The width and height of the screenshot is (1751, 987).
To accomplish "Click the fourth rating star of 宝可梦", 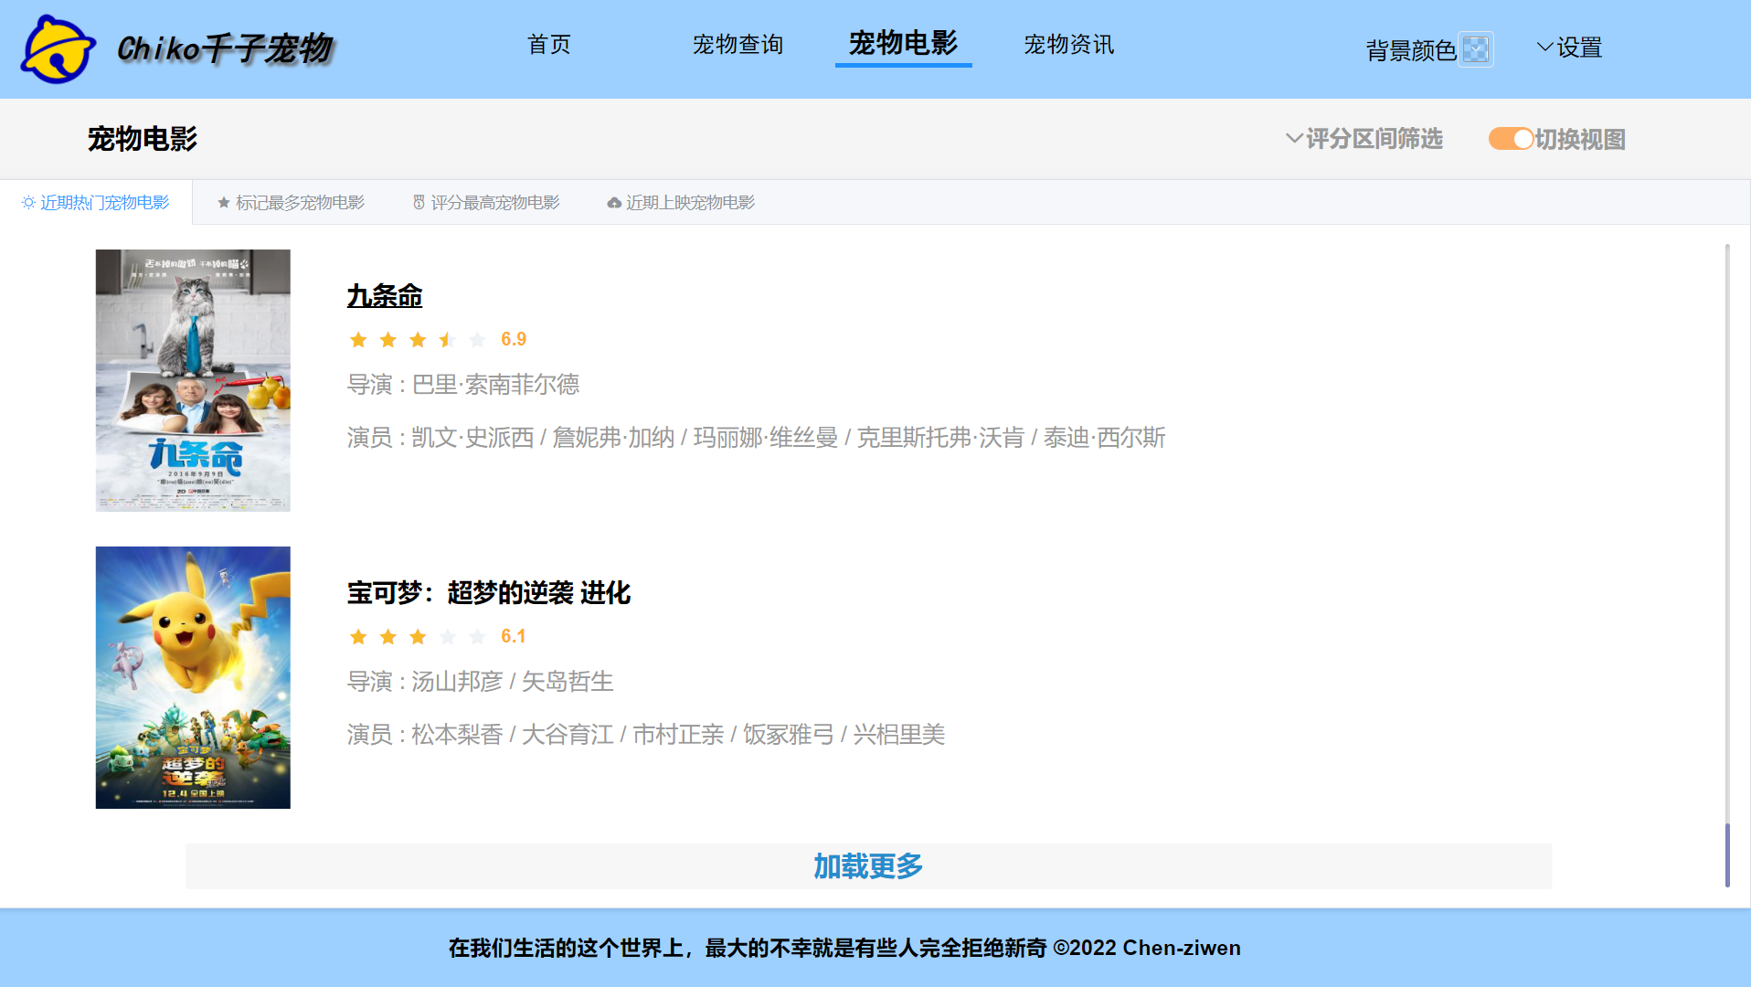I will coord(448,636).
